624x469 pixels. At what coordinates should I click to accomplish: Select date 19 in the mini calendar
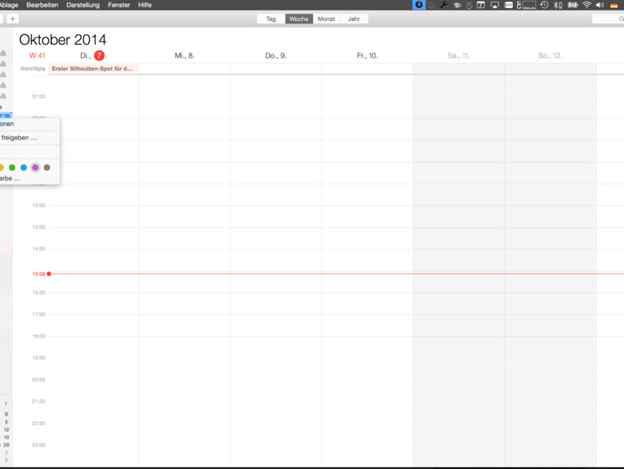[6, 437]
